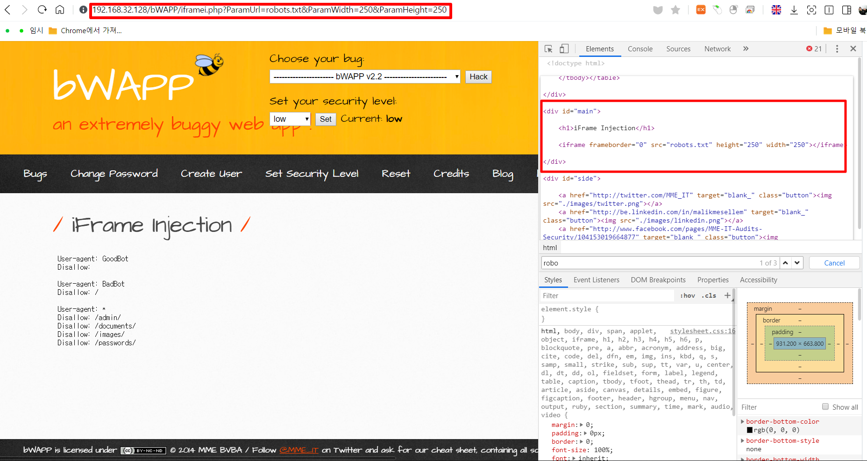Go forward to the next page
867x461 pixels.
[x=25, y=10]
